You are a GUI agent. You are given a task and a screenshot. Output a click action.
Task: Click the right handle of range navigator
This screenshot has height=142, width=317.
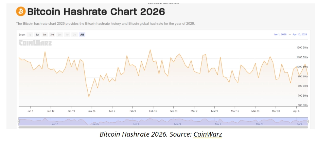click(x=308, y=121)
